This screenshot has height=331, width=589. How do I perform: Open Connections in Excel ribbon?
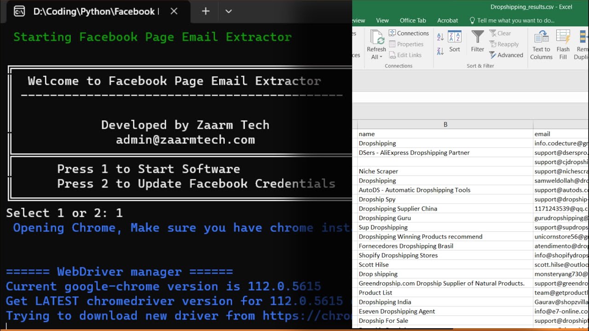409,33
